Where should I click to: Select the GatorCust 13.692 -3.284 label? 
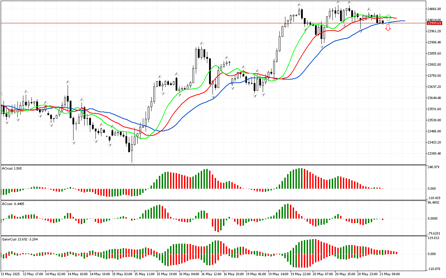coord(20,239)
